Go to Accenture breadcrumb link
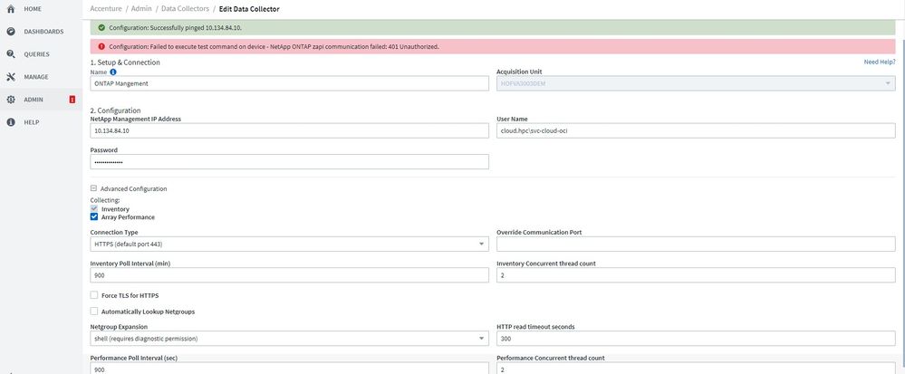Viewport: 905px width, 374px height. (106, 9)
